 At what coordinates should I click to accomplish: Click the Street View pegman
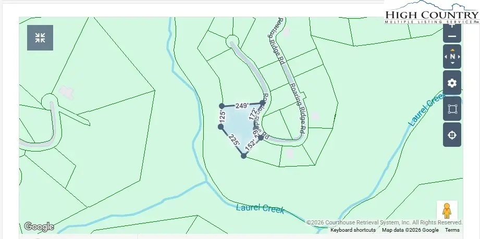click(447, 211)
